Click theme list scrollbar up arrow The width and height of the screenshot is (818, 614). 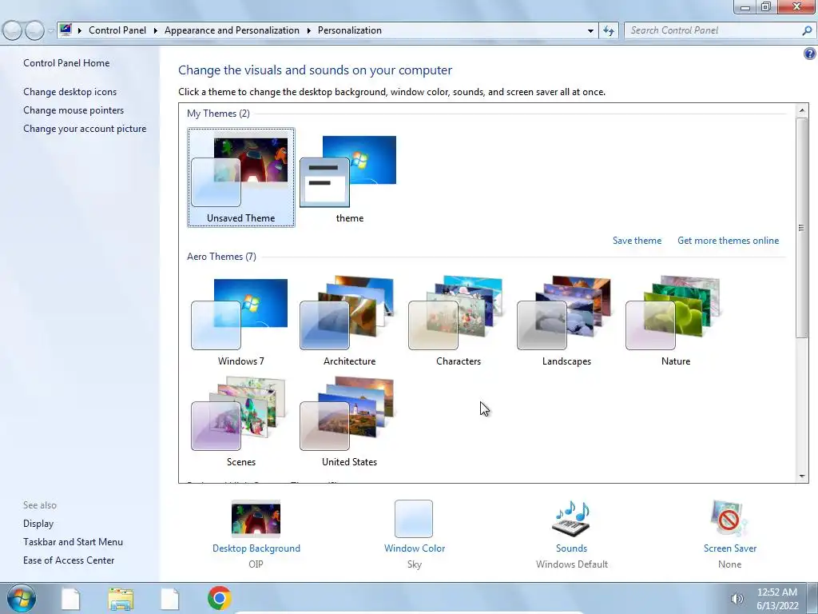[x=802, y=110]
